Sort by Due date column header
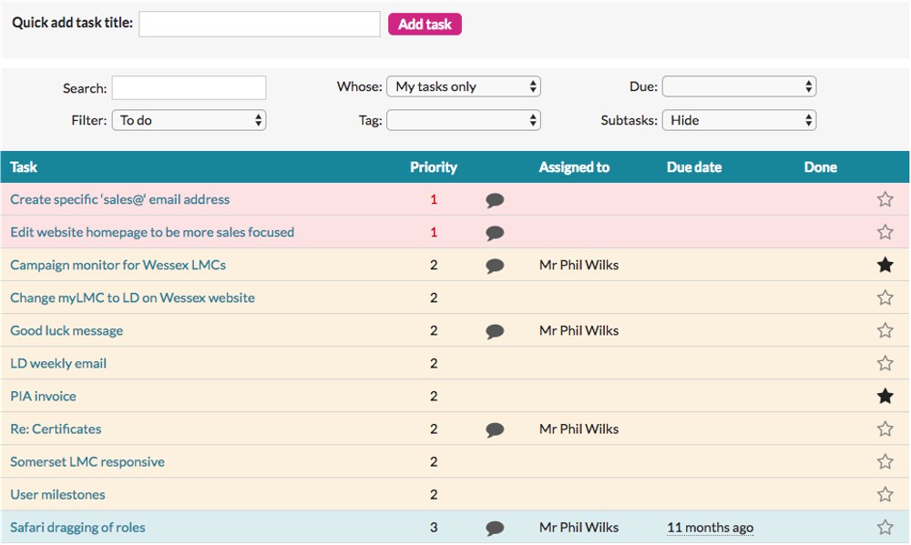911x545 pixels. pos(694,167)
